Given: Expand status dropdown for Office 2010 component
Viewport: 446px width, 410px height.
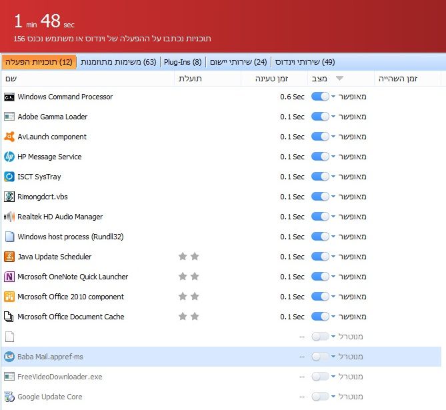Looking at the screenshot, I should click(x=333, y=297).
